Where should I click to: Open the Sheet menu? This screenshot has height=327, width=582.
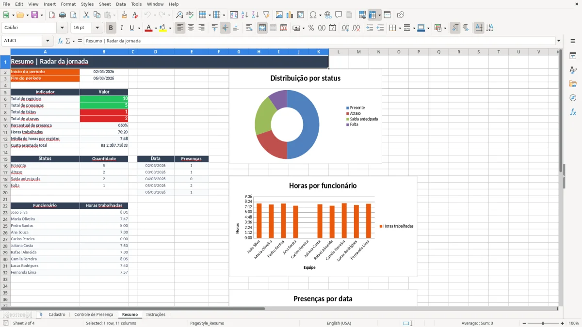105,4
